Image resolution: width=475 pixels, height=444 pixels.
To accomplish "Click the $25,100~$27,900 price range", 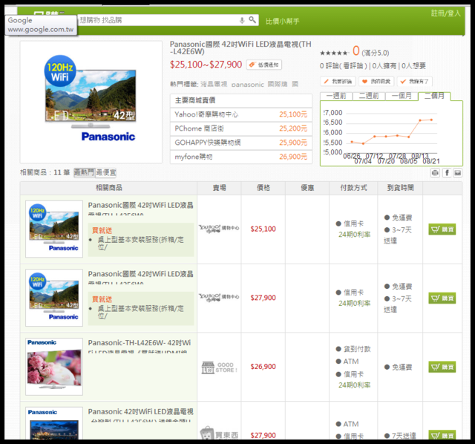I will (x=206, y=65).
